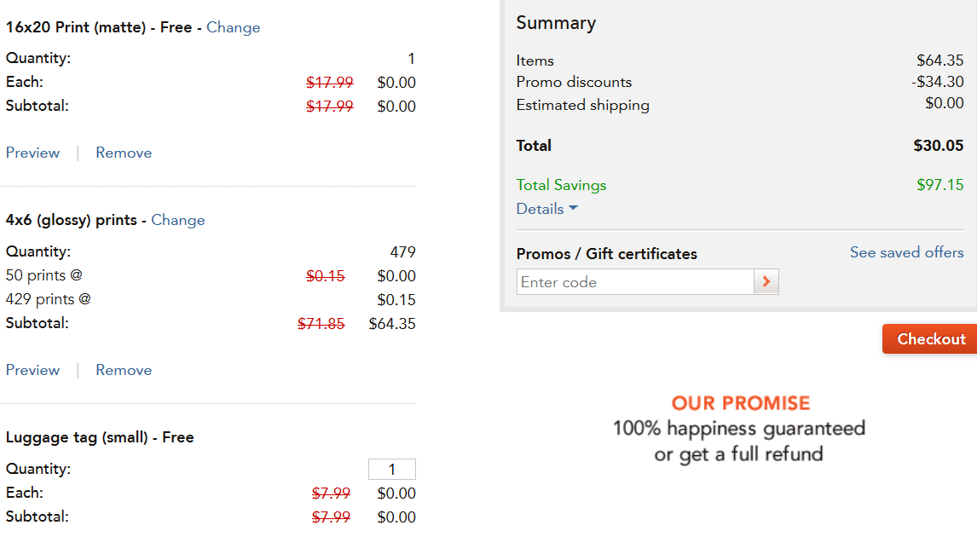Remove the 4x6 glossy prints
This screenshot has height=537, width=977.
[123, 369]
